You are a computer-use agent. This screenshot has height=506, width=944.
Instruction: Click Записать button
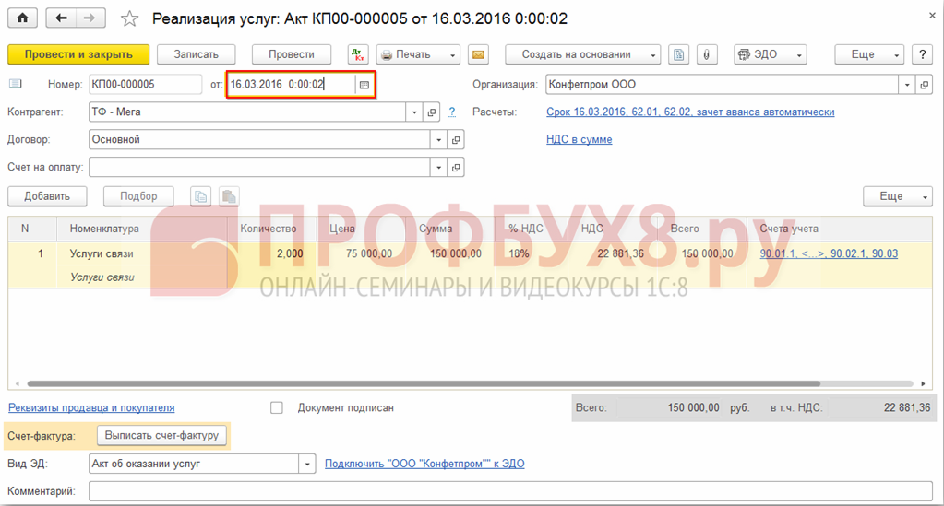tap(197, 54)
